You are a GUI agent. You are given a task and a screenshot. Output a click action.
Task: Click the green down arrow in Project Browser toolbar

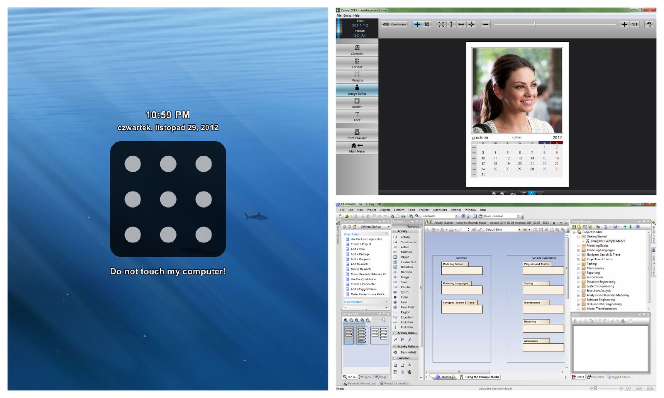pos(630,227)
